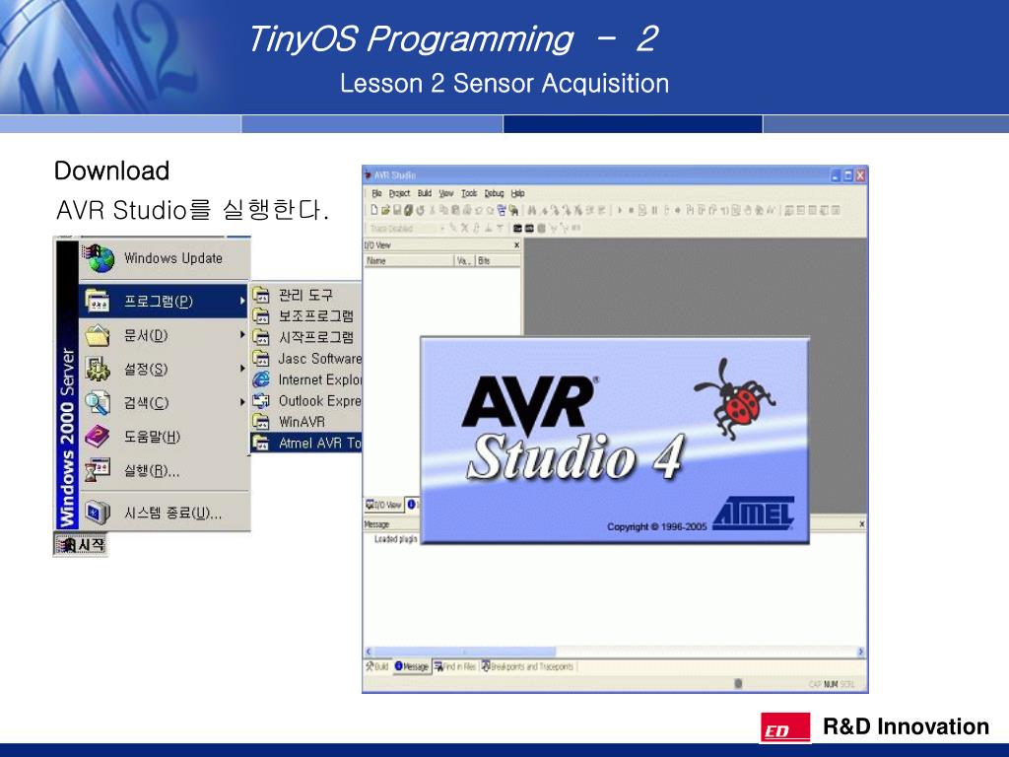This screenshot has width=1009, height=757.
Task: Open 관리 도구 submenu entry
Action: (x=306, y=295)
